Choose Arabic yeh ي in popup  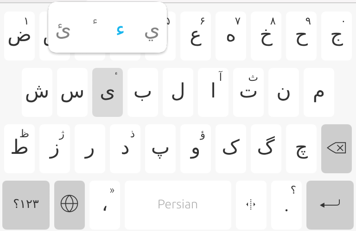point(152,32)
